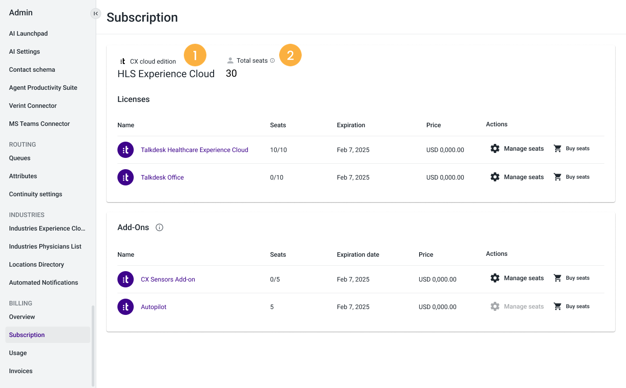The width and height of the screenshot is (626, 388).
Task: Click the Autopilot logo icon
Action: coord(126,307)
